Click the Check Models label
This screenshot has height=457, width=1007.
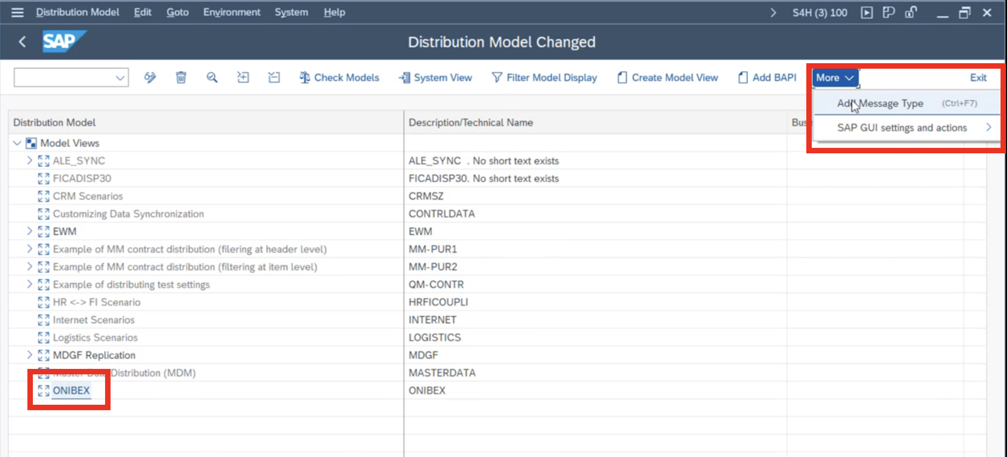click(347, 78)
